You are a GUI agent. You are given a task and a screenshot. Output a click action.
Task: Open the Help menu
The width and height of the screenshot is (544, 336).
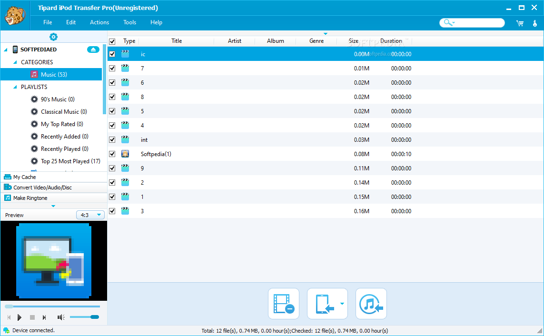[x=156, y=22]
